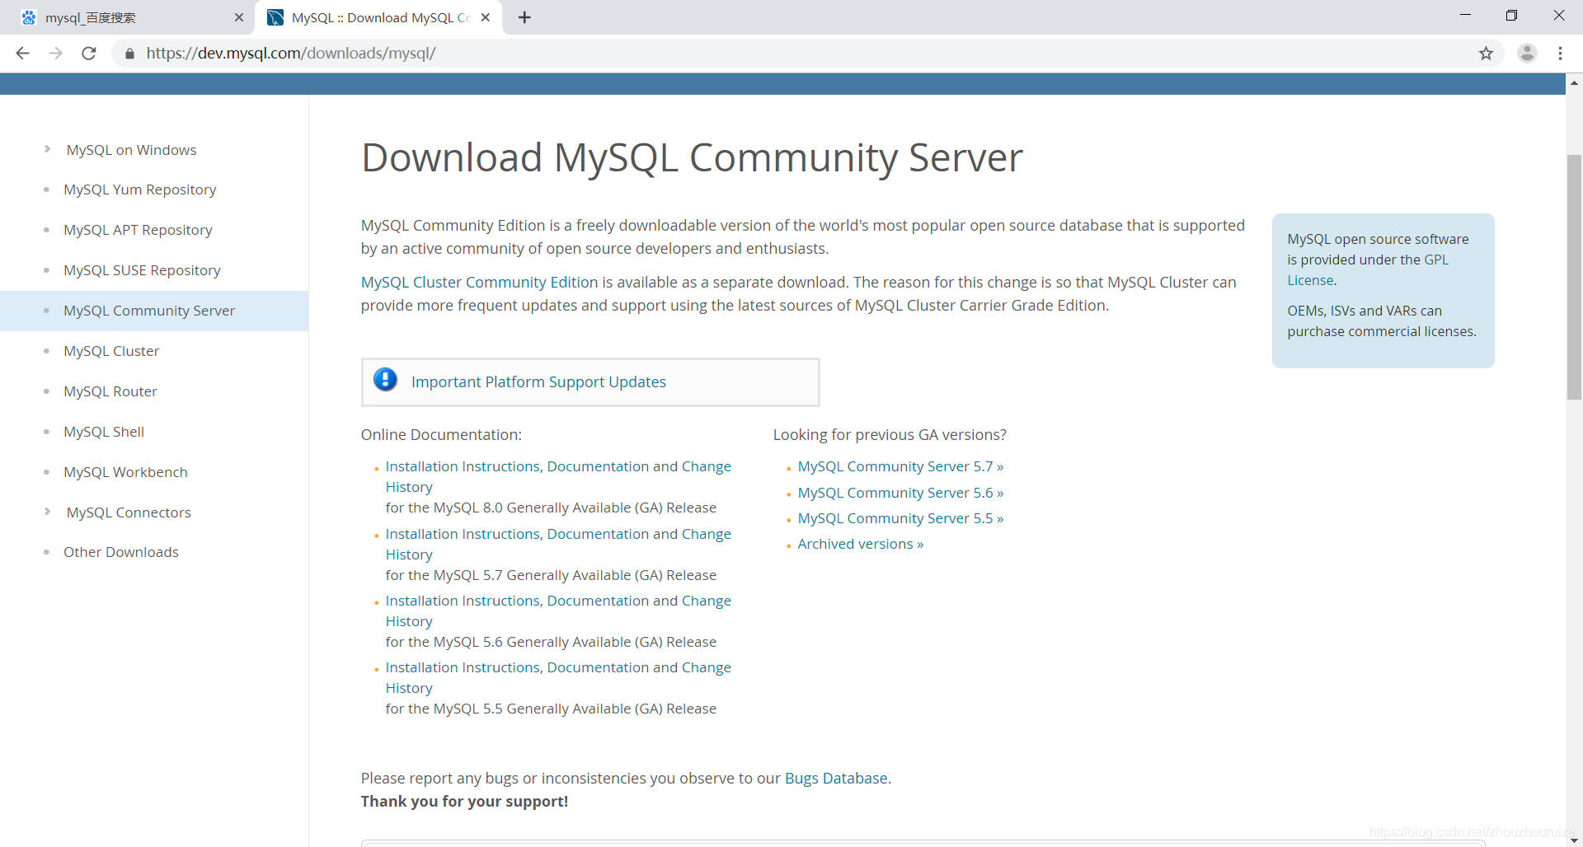Click the scrollbar down arrow
1583x847 pixels.
pos(1574,840)
